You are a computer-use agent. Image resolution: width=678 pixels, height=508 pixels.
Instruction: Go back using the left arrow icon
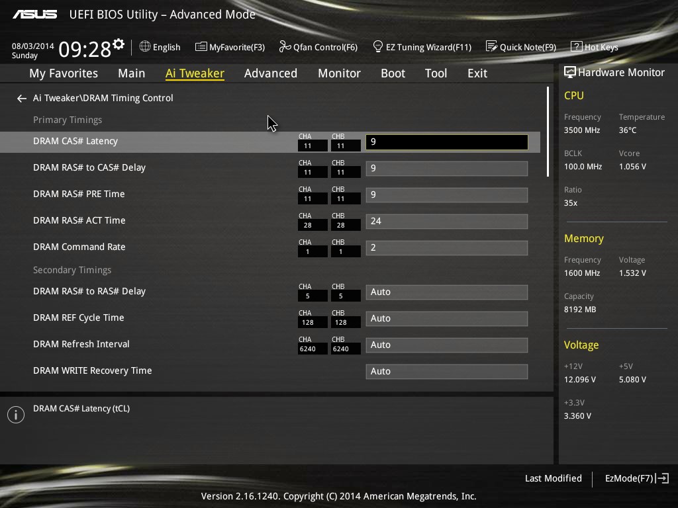(x=22, y=99)
